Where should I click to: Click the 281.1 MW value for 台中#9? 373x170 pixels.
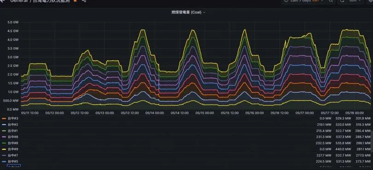pyautogui.click(x=363, y=149)
